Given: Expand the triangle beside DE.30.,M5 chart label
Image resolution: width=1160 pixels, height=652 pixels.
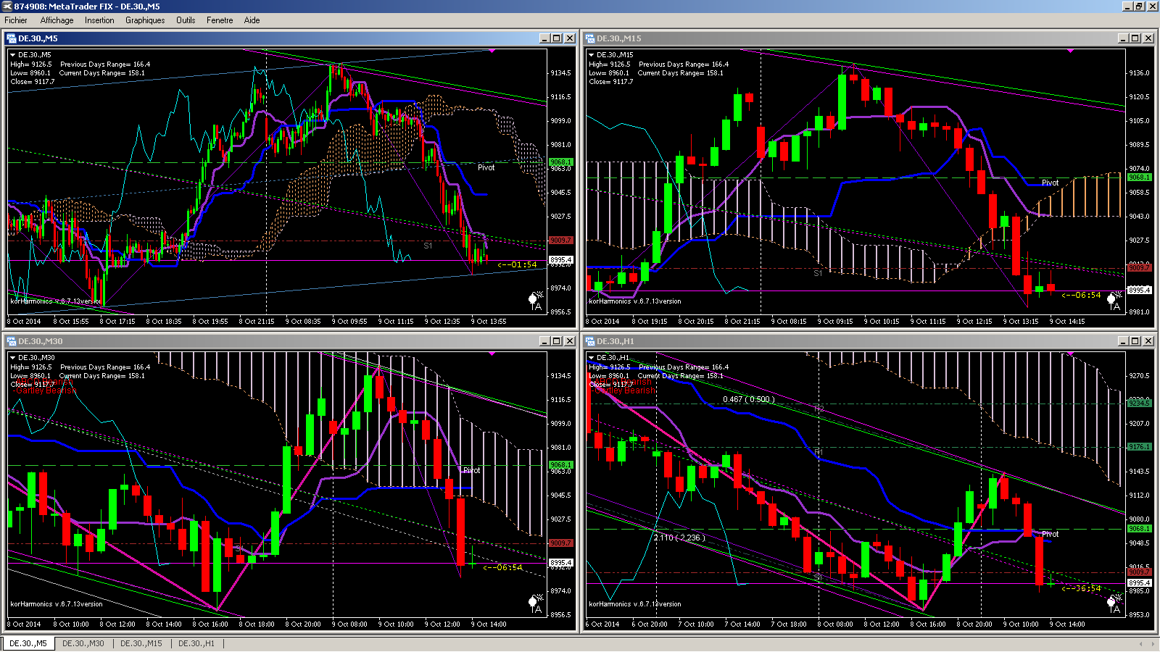Looking at the screenshot, I should (12, 55).
